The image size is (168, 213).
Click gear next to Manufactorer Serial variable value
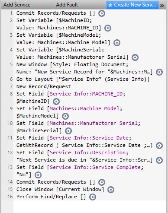tap(135, 57)
